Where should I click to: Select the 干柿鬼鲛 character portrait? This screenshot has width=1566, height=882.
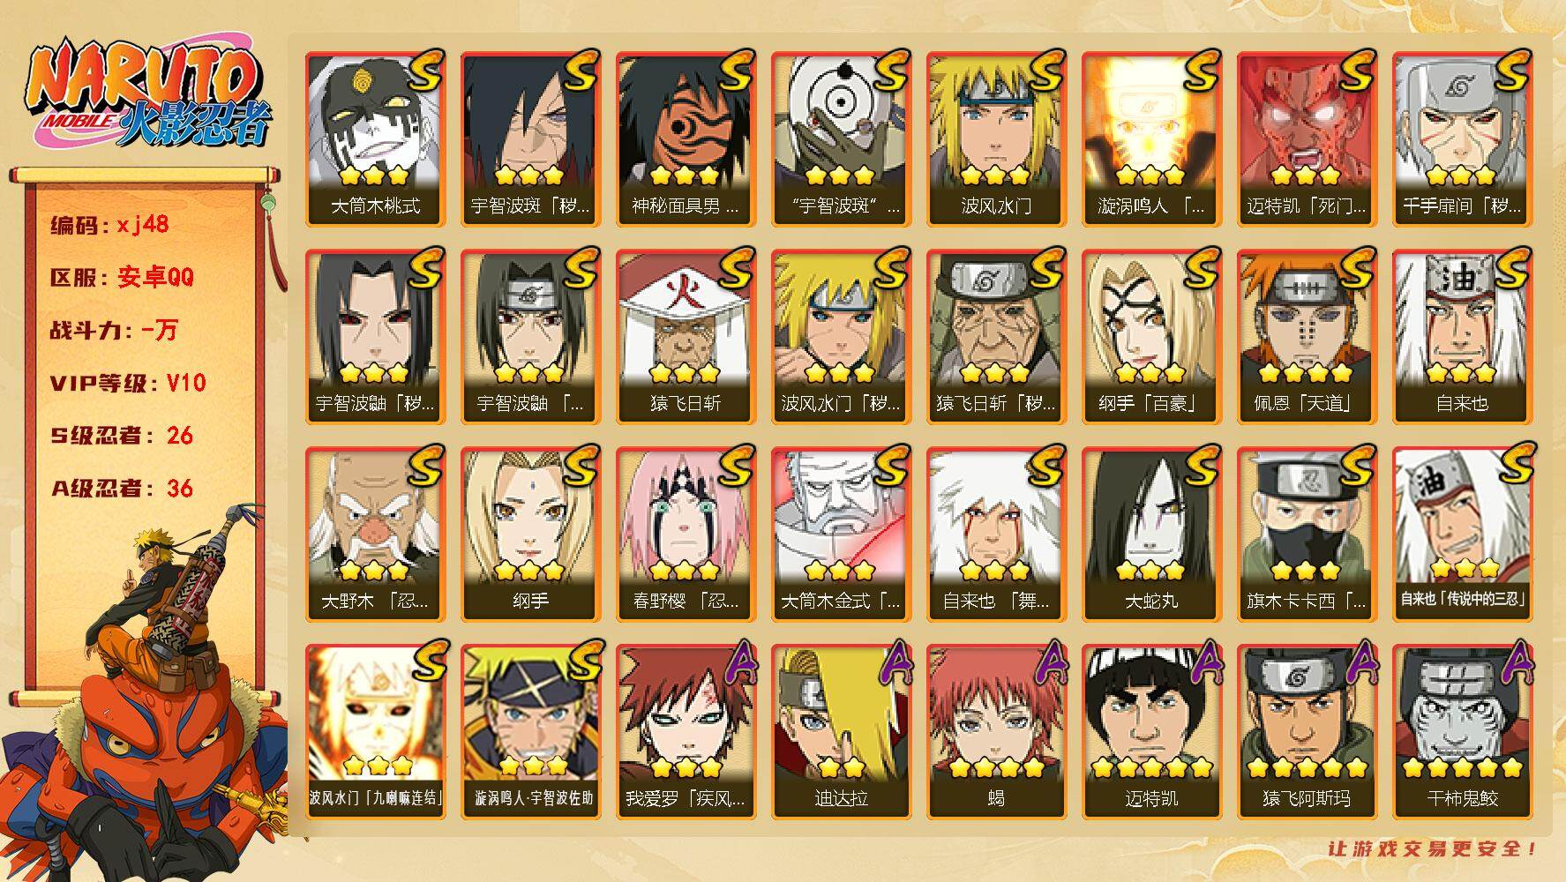coord(1462,732)
